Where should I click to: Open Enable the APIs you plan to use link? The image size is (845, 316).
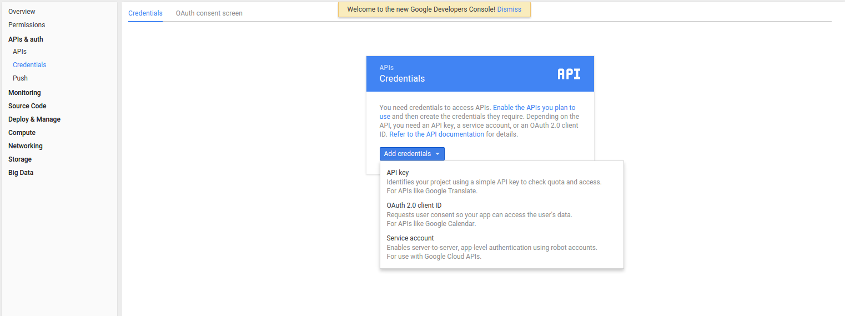point(477,112)
